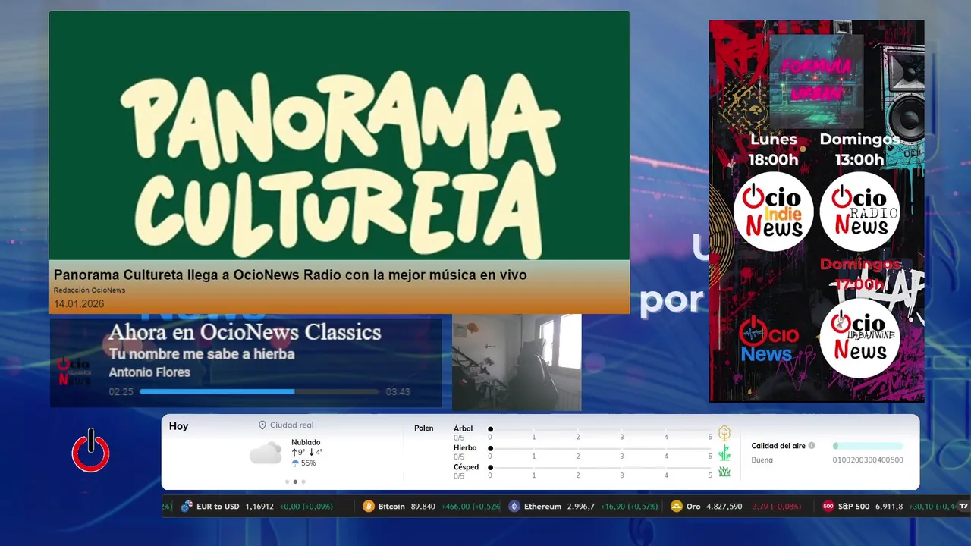The width and height of the screenshot is (971, 546).
Task: Click the Lunes 18:00h schedule text
Action: click(774, 149)
